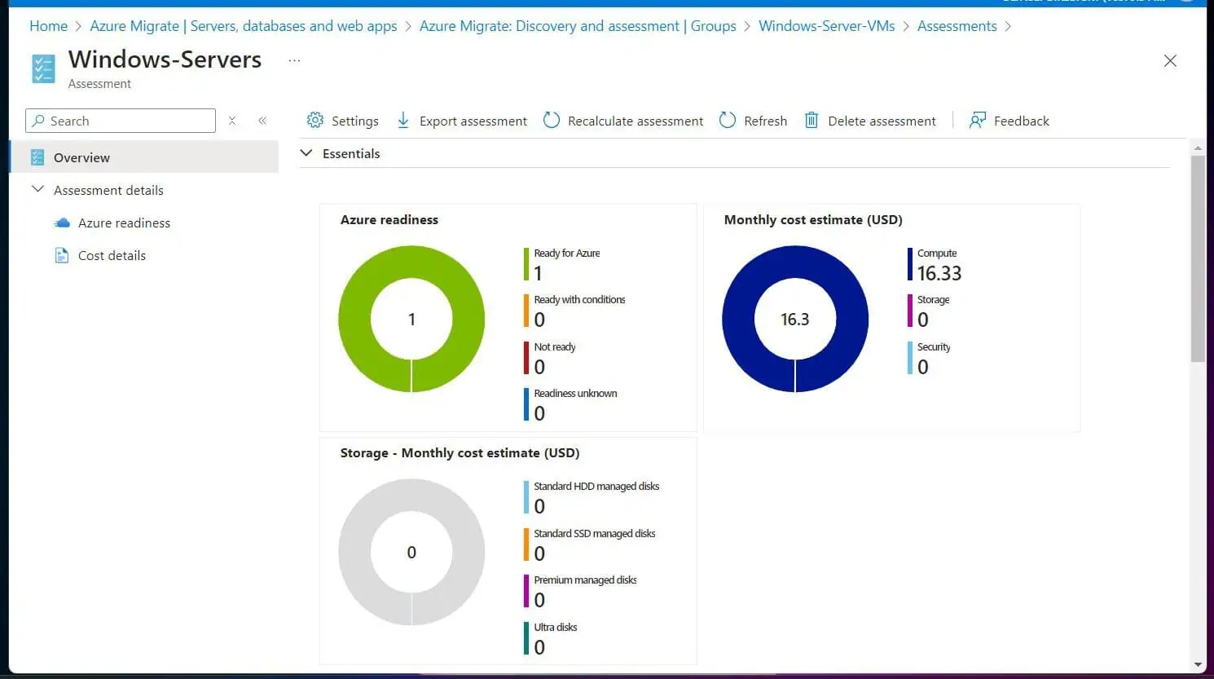This screenshot has width=1214, height=679.
Task: Collapse the Essentials section
Action: point(307,153)
